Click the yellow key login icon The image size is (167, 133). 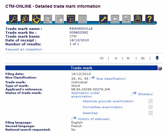click(x=103, y=19)
